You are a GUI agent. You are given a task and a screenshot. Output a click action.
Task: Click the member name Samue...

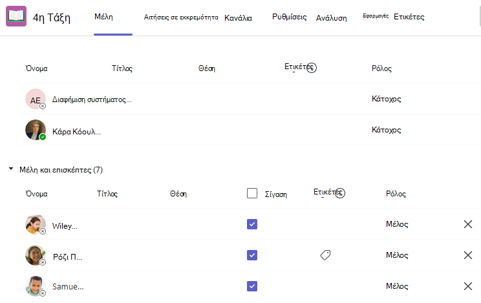click(x=68, y=286)
